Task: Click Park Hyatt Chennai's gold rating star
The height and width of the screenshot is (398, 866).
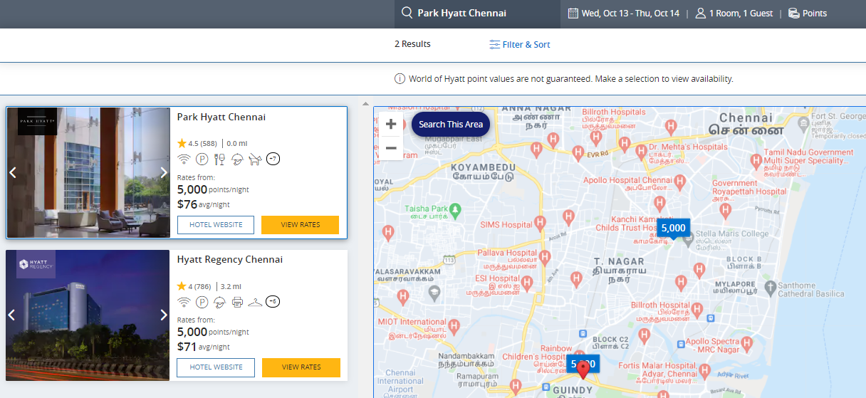Action: 182,143
